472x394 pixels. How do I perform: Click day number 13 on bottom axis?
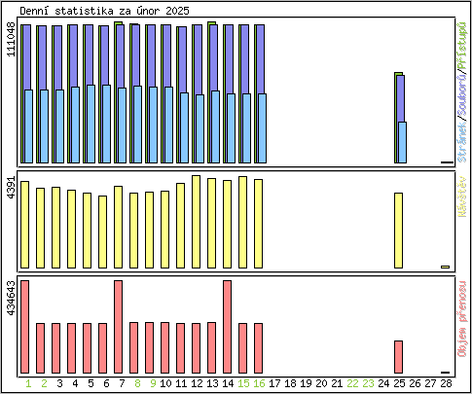coord(212,383)
